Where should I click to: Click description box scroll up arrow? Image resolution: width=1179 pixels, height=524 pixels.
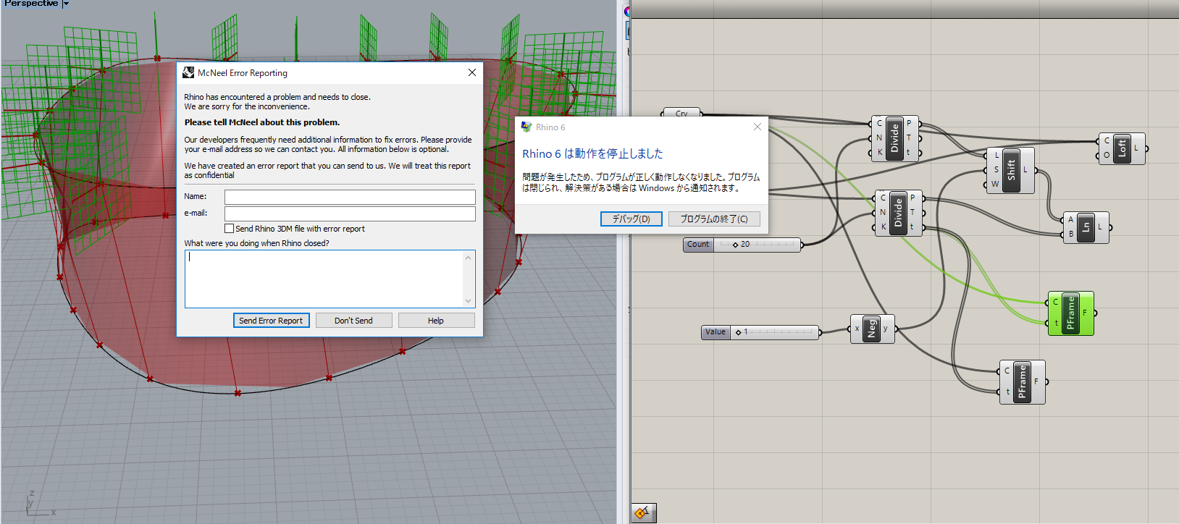coord(468,258)
